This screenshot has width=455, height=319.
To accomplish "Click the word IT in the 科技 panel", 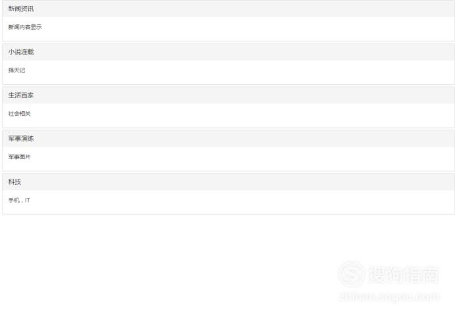I will pyautogui.click(x=28, y=200).
